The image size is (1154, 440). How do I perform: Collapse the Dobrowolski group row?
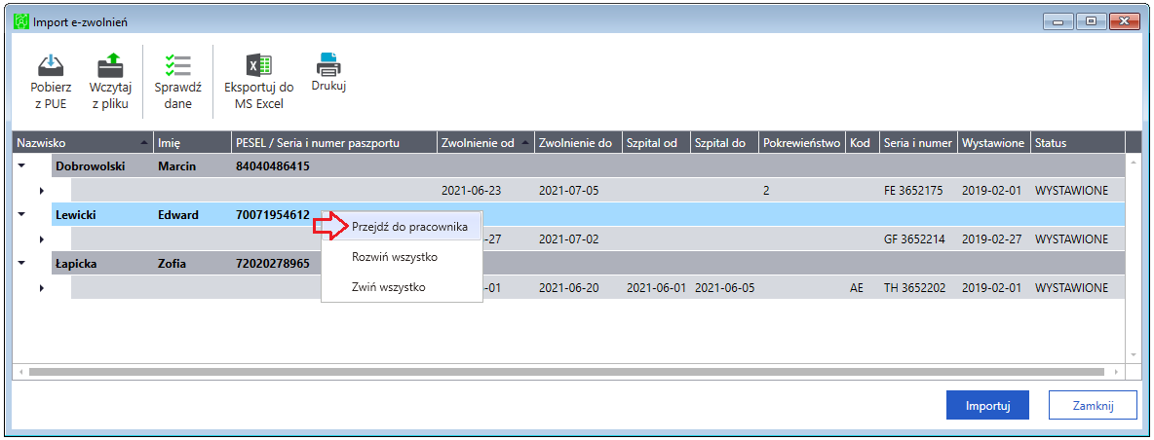(x=22, y=166)
